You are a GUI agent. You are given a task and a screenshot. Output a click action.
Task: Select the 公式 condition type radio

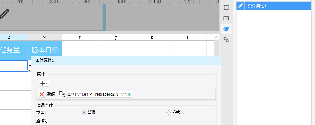click(168, 113)
